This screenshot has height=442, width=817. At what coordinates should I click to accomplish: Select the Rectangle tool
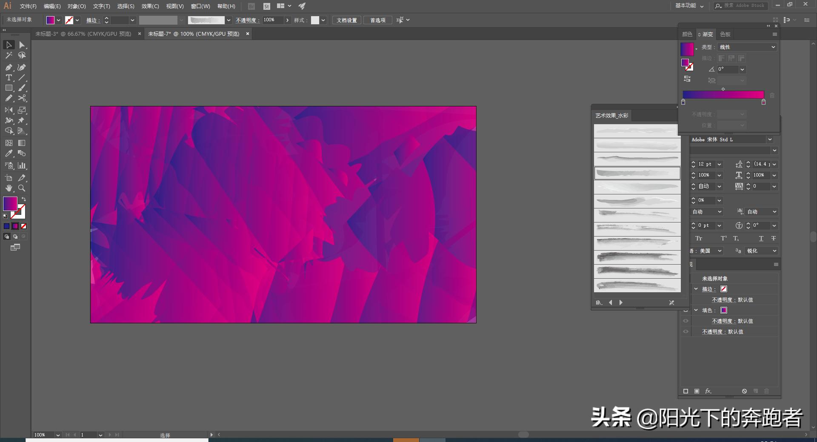[x=9, y=88]
